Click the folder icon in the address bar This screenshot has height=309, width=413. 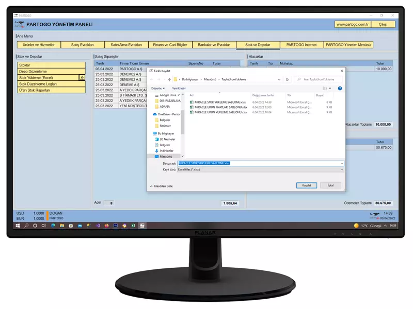tap(175, 79)
